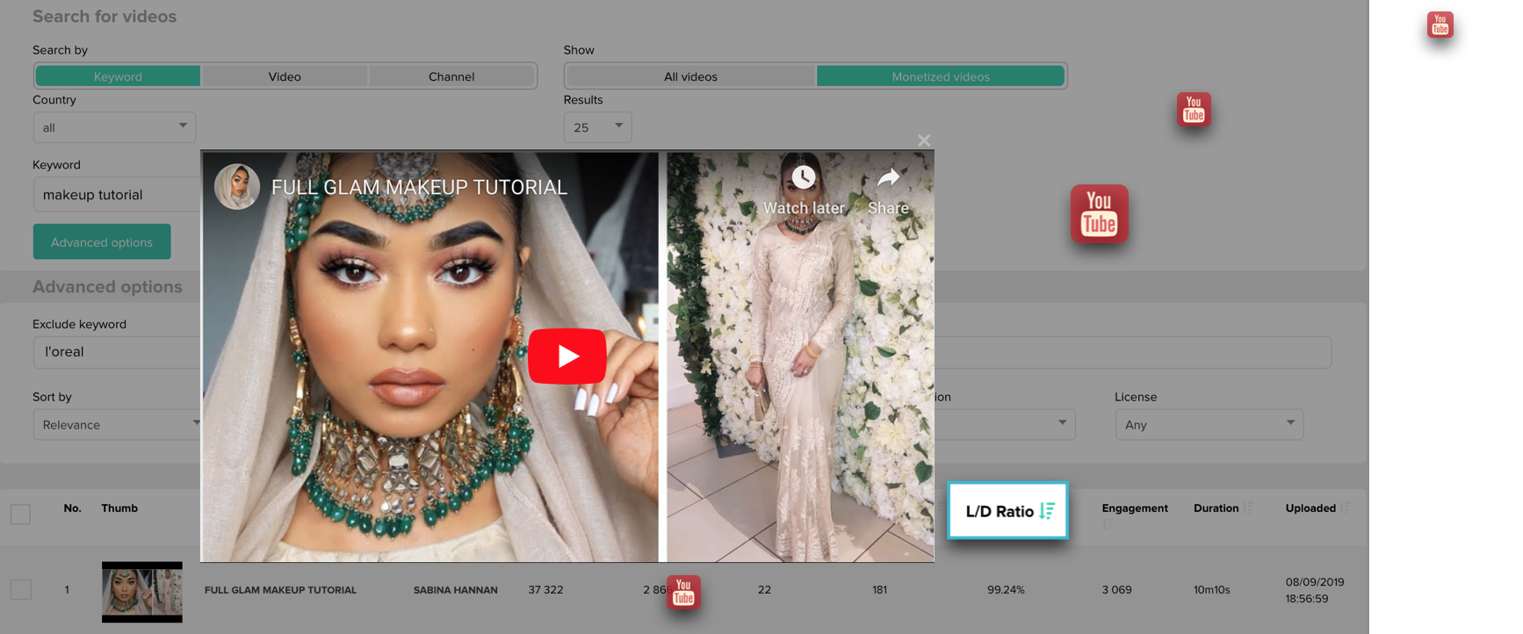Open FULL GLAM MAKEUP TUTORIAL title in player

[x=419, y=187]
